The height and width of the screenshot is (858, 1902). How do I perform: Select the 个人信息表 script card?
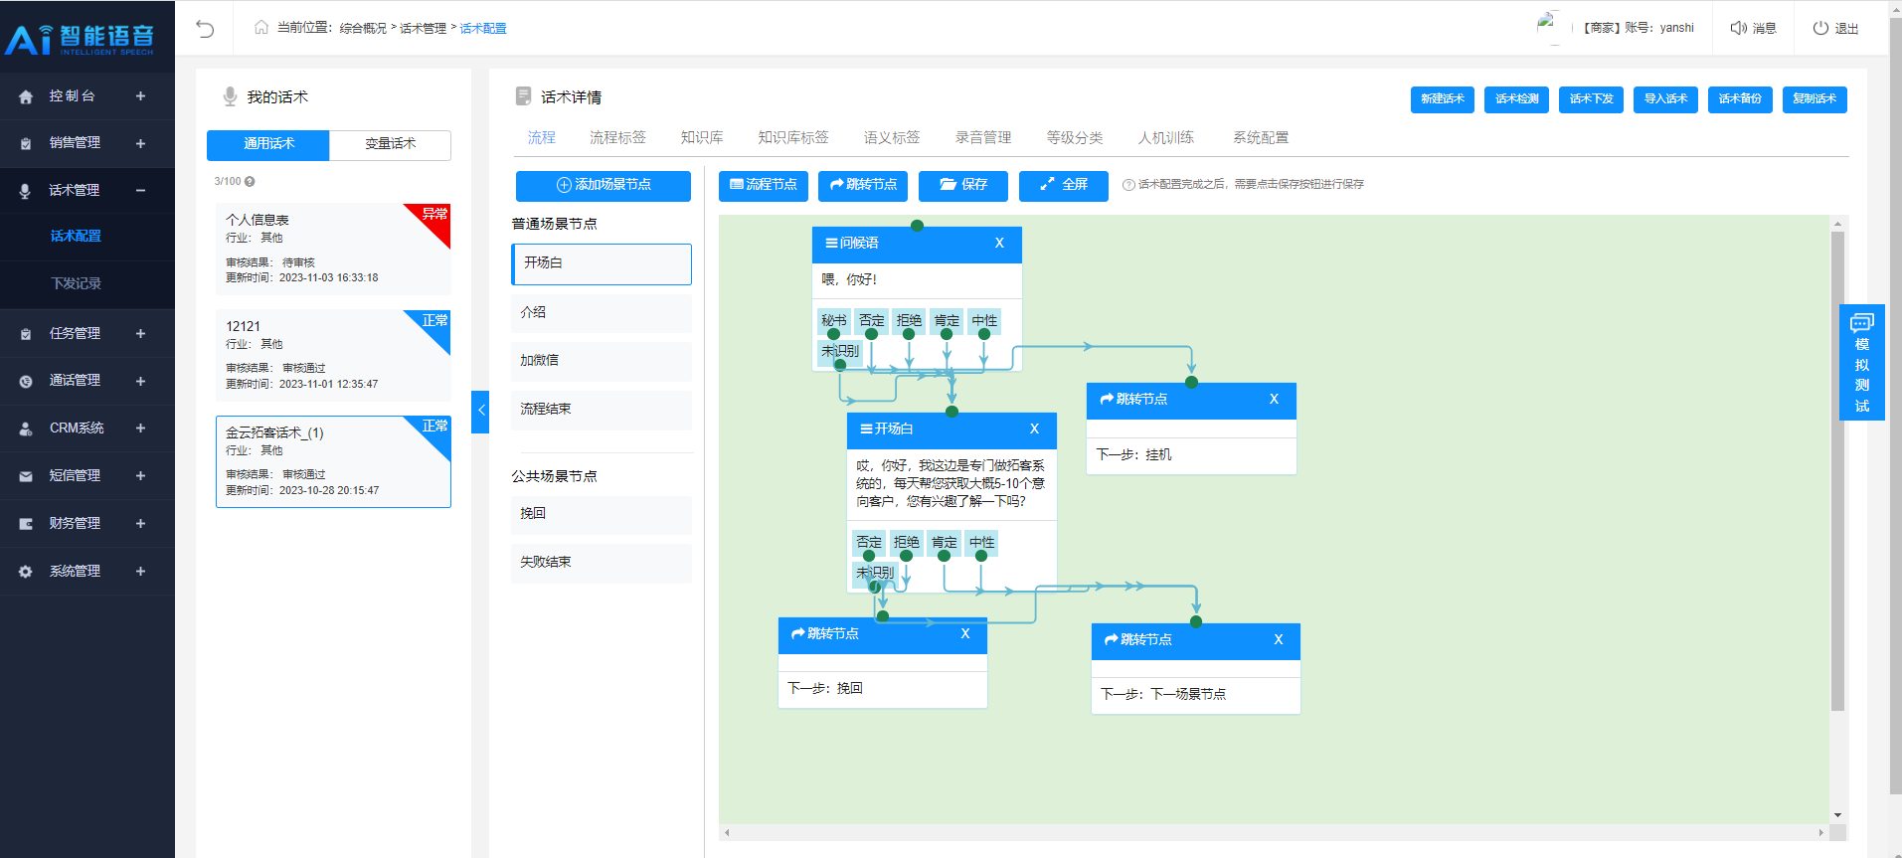(333, 249)
